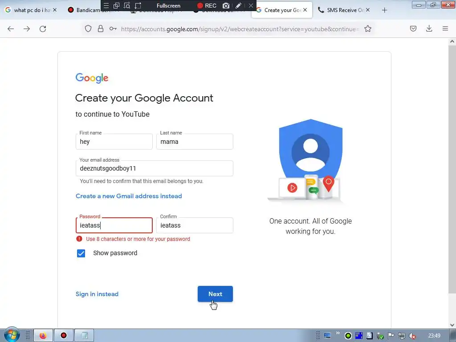Open the network tray icon

(402, 336)
